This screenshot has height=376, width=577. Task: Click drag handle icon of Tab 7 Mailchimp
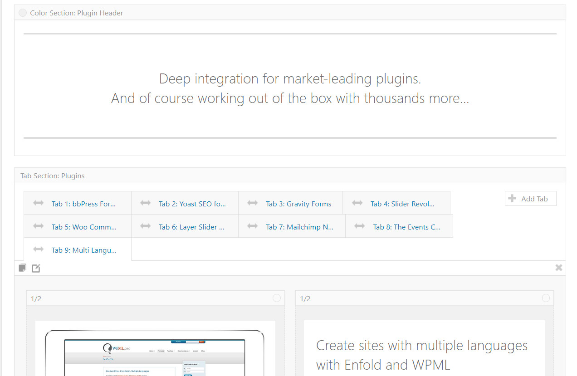[x=252, y=226]
